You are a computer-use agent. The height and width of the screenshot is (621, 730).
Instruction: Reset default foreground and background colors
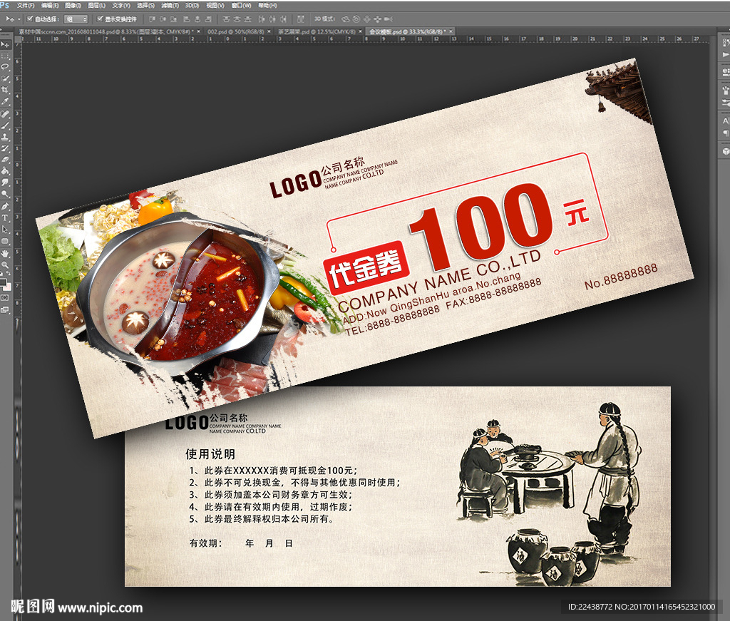tap(2, 274)
